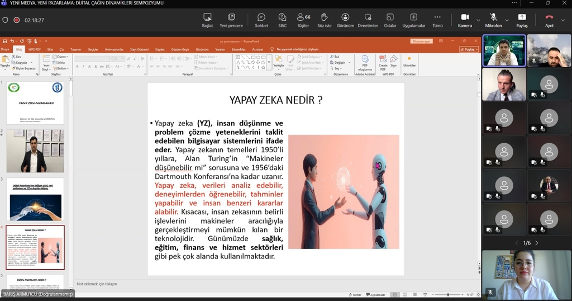Open the S&C panel
This screenshot has height=301, width=572.
283,20
